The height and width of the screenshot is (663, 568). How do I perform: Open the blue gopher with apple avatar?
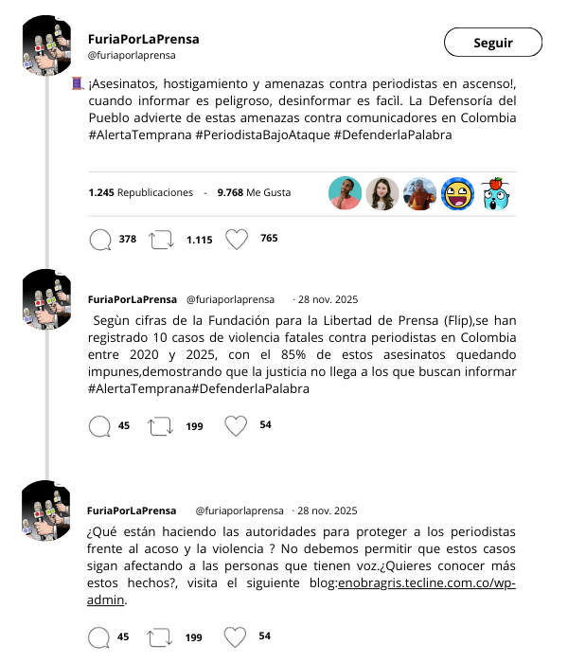pos(495,193)
